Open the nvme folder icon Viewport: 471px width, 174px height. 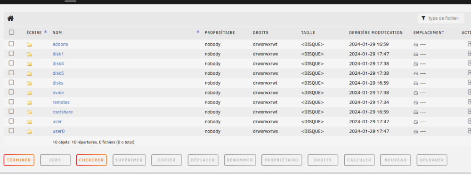click(x=29, y=93)
